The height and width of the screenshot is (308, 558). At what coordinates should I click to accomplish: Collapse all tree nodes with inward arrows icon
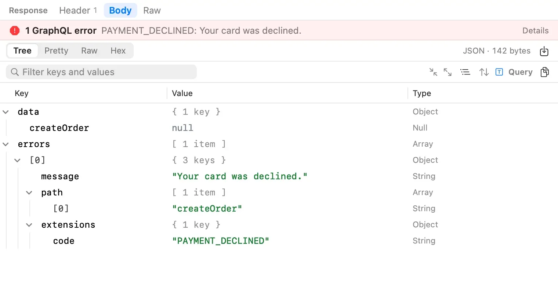click(433, 72)
